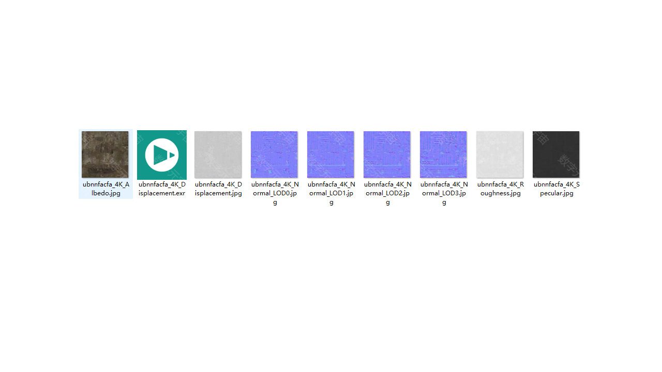Click the file name ubnnfacfa_4K_Specular.jpg
This screenshot has width=662, height=372.
(556, 189)
